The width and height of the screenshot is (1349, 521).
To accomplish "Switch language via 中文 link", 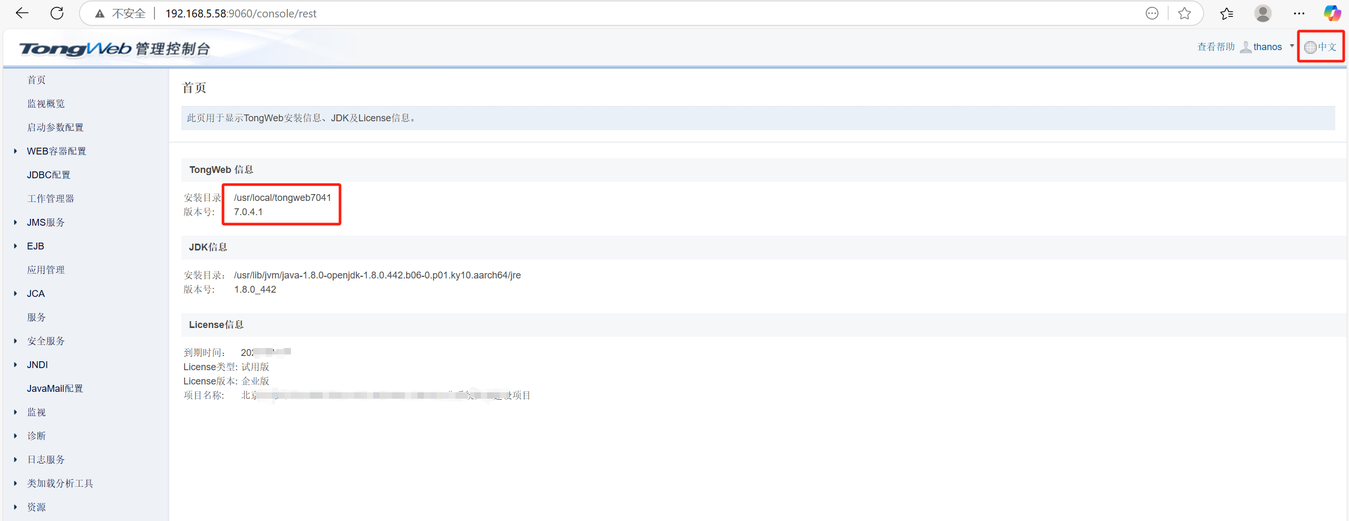I will click(x=1327, y=47).
